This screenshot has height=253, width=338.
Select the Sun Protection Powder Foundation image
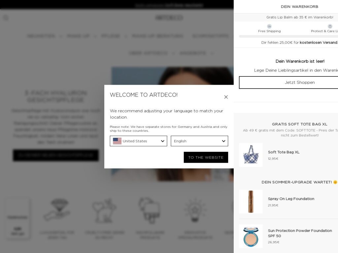click(251, 236)
